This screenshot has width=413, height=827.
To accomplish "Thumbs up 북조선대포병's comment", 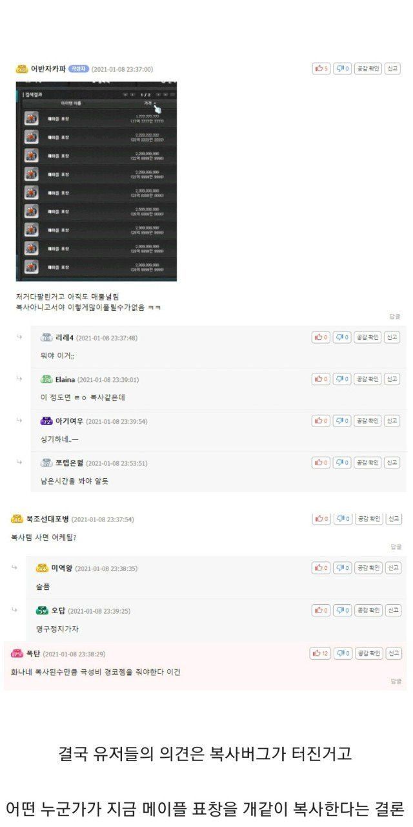I will click(321, 519).
